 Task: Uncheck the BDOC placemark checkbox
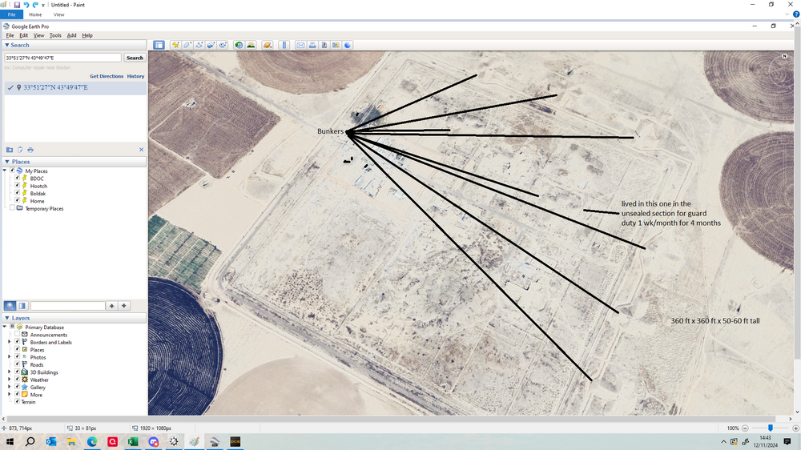(18, 179)
